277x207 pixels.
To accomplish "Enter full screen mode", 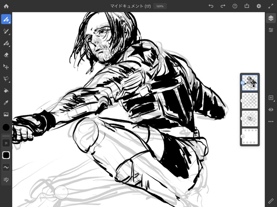I will (x=271, y=6).
